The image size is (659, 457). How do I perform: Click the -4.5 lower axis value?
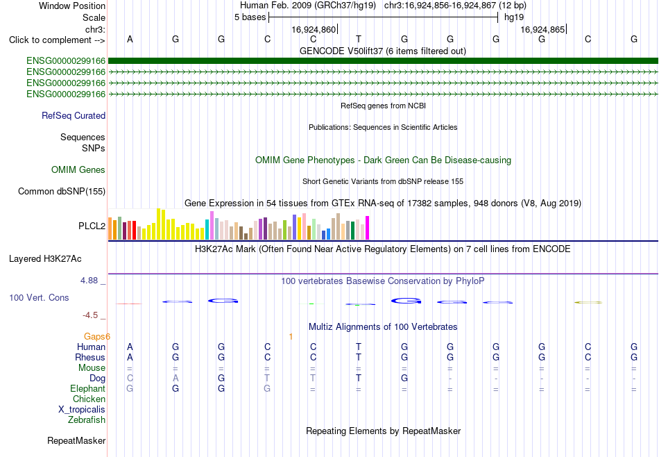click(90, 315)
